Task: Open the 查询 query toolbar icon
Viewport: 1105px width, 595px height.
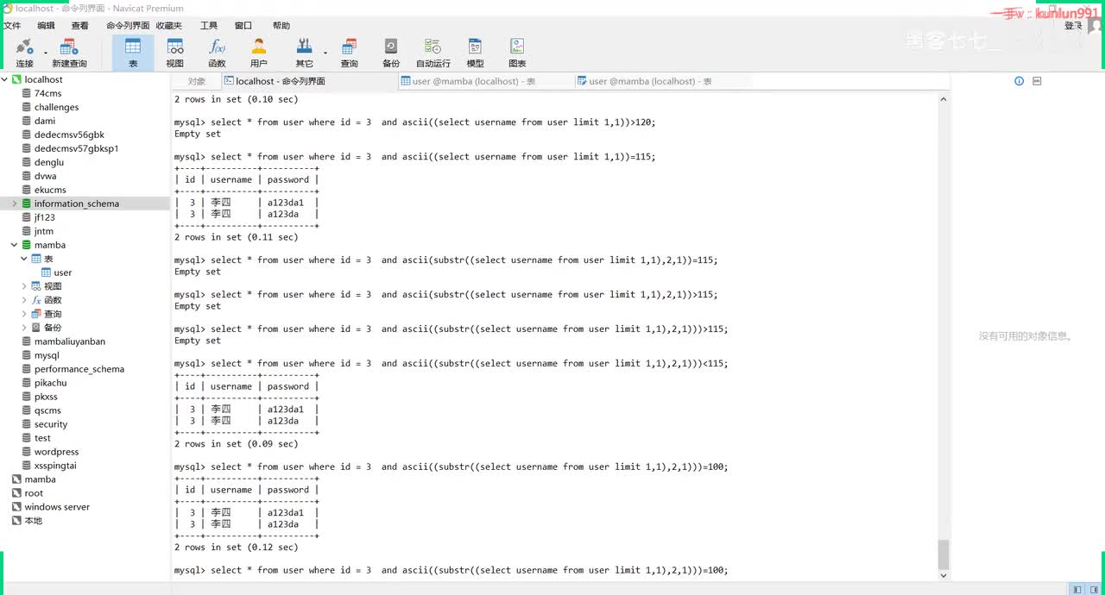Action: [349, 53]
